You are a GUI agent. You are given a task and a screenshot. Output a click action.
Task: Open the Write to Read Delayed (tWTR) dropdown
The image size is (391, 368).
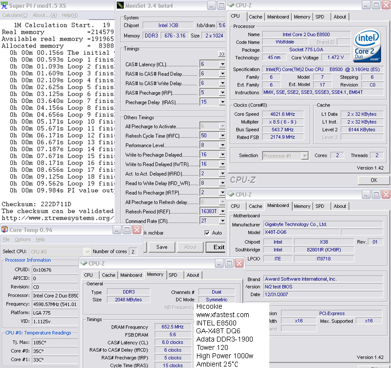coord(222,164)
